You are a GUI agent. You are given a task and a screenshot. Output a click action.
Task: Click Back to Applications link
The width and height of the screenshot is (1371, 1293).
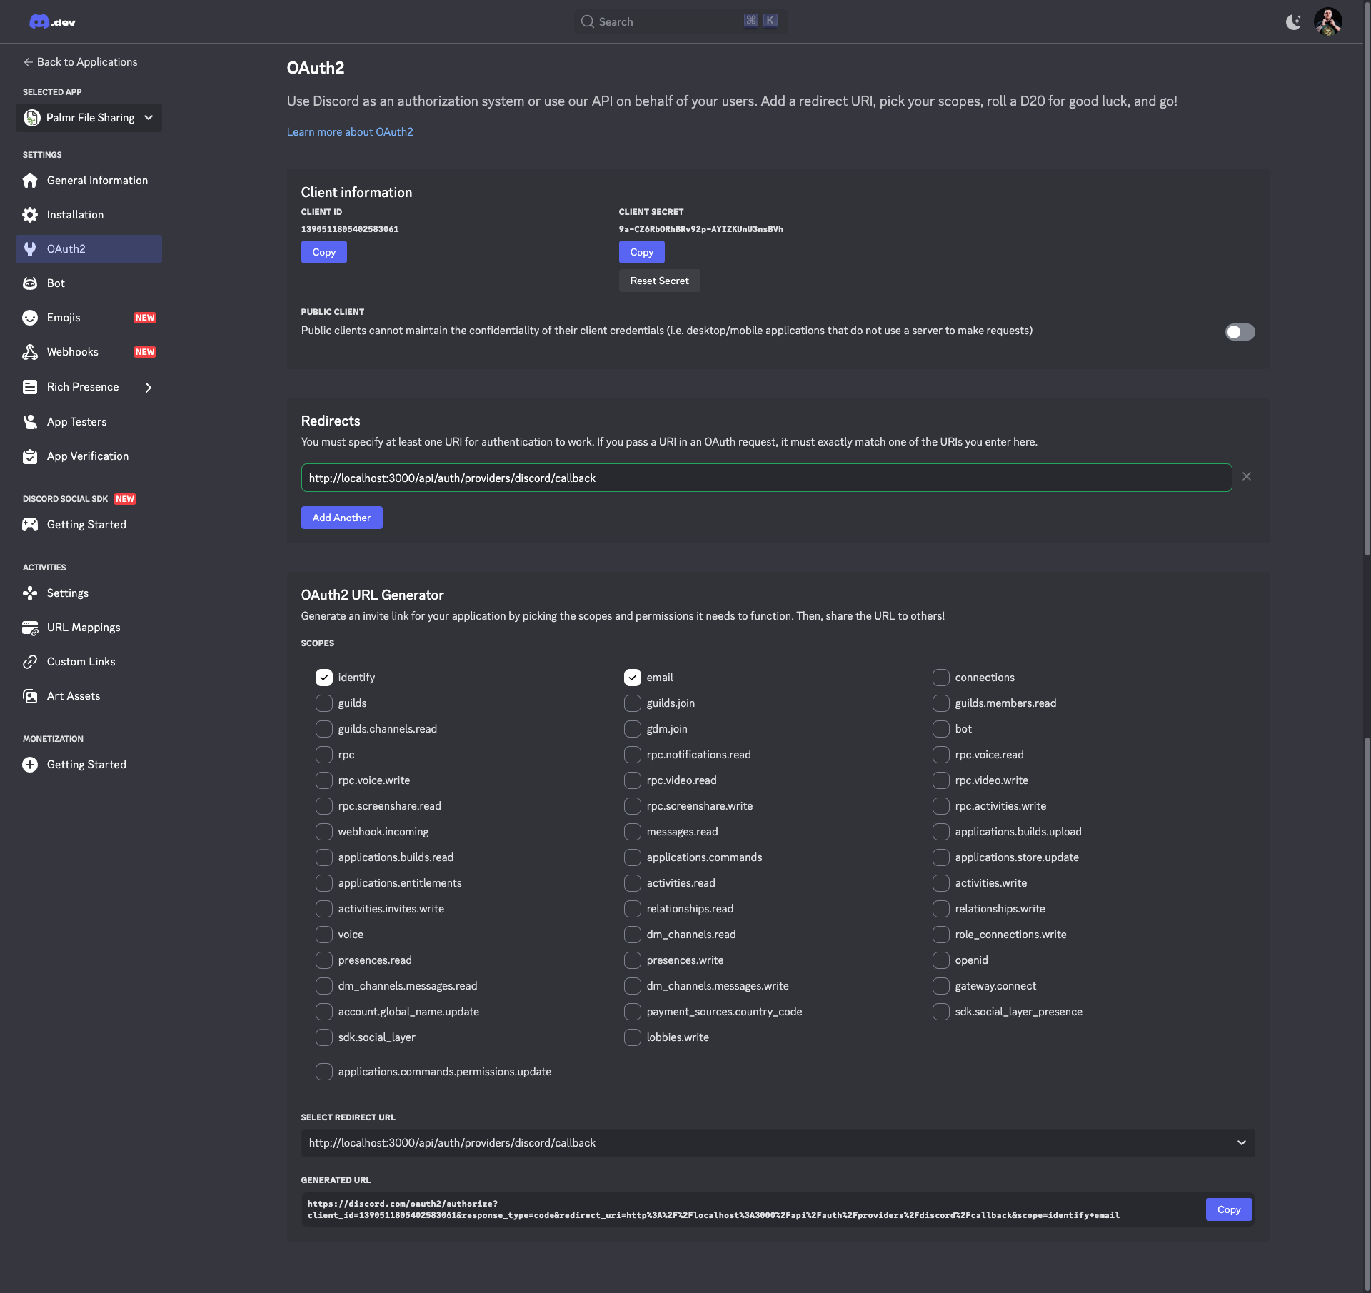[x=80, y=62]
